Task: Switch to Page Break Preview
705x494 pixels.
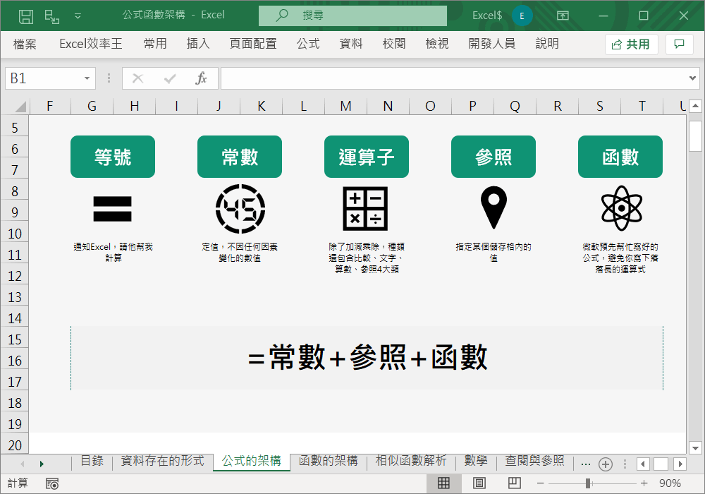Action: pyautogui.click(x=515, y=483)
